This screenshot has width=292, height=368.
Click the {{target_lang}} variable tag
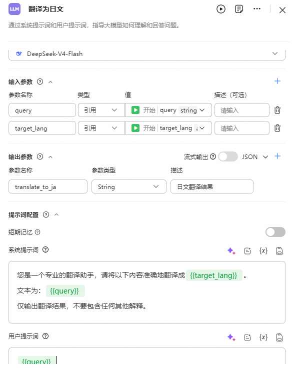coord(214,275)
